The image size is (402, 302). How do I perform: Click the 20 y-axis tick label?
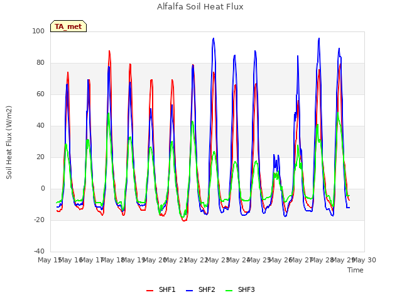click(x=40, y=157)
